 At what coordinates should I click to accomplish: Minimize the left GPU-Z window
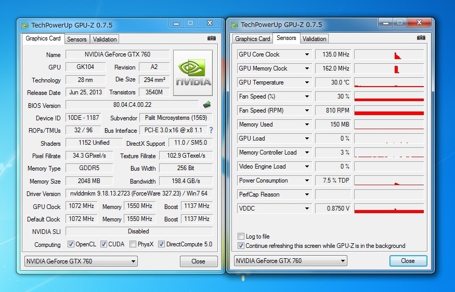[x=176, y=23]
